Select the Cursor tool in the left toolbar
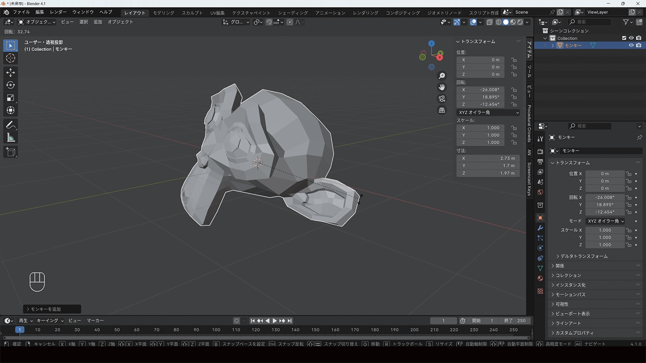The image size is (646, 363). tap(10, 58)
